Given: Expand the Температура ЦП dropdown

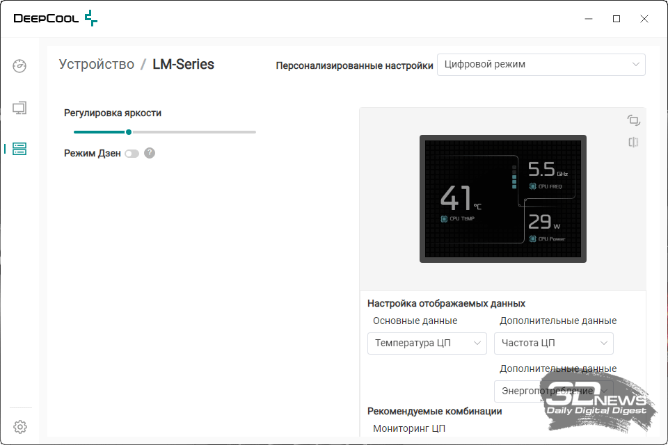Looking at the screenshot, I should [x=427, y=343].
